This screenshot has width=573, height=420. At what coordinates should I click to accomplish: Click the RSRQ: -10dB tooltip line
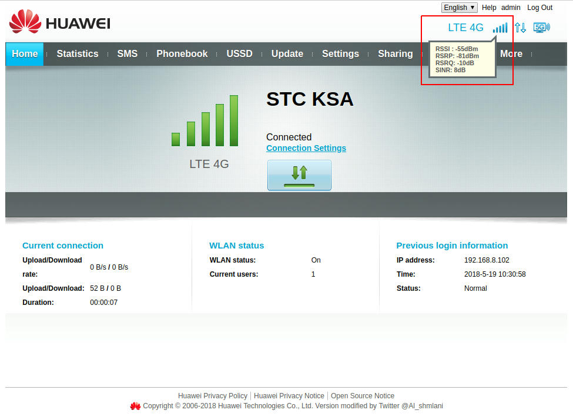point(455,63)
